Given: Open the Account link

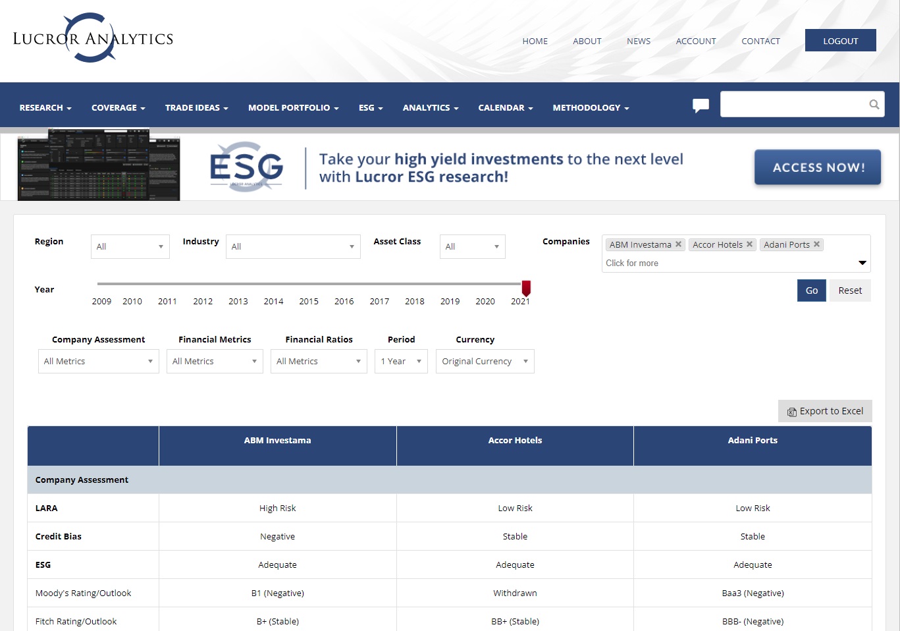Looking at the screenshot, I should coord(696,41).
